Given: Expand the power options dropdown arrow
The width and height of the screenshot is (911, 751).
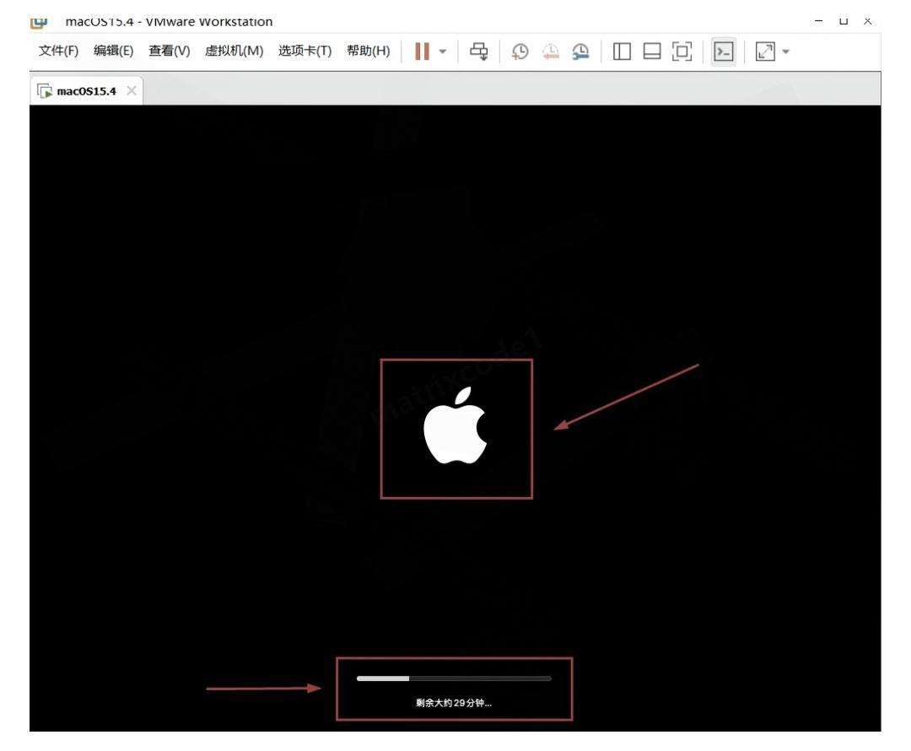Looking at the screenshot, I should pyautogui.click(x=443, y=51).
